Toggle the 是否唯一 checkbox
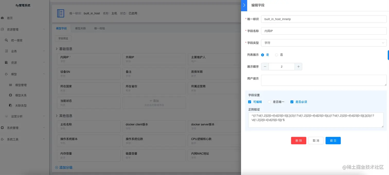Screen dimensions: 389x175 pos(269,102)
